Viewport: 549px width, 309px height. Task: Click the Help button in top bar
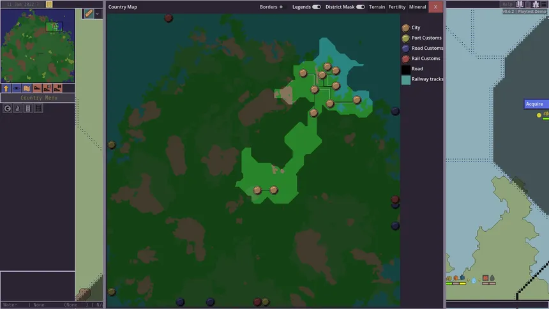(x=507, y=4)
